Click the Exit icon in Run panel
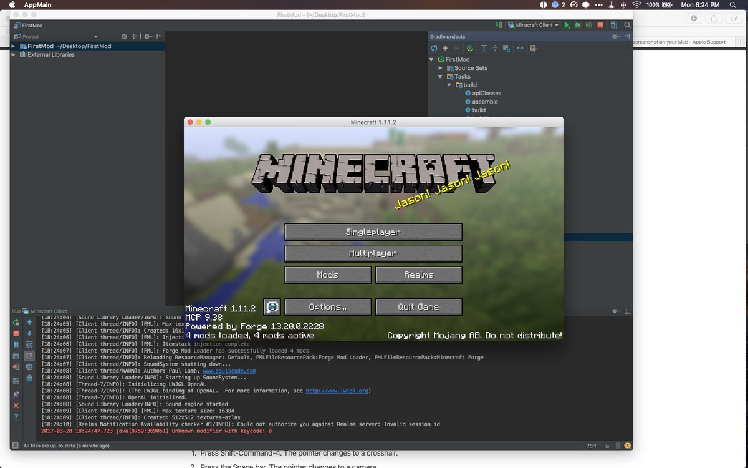 [x=16, y=367]
